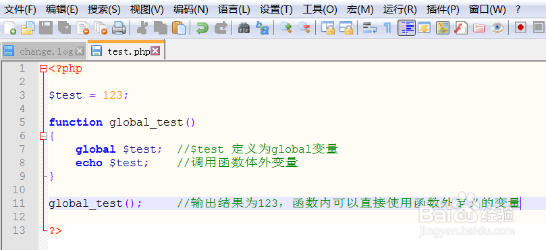
Task: Toggle word wrap
Action: coord(369,28)
